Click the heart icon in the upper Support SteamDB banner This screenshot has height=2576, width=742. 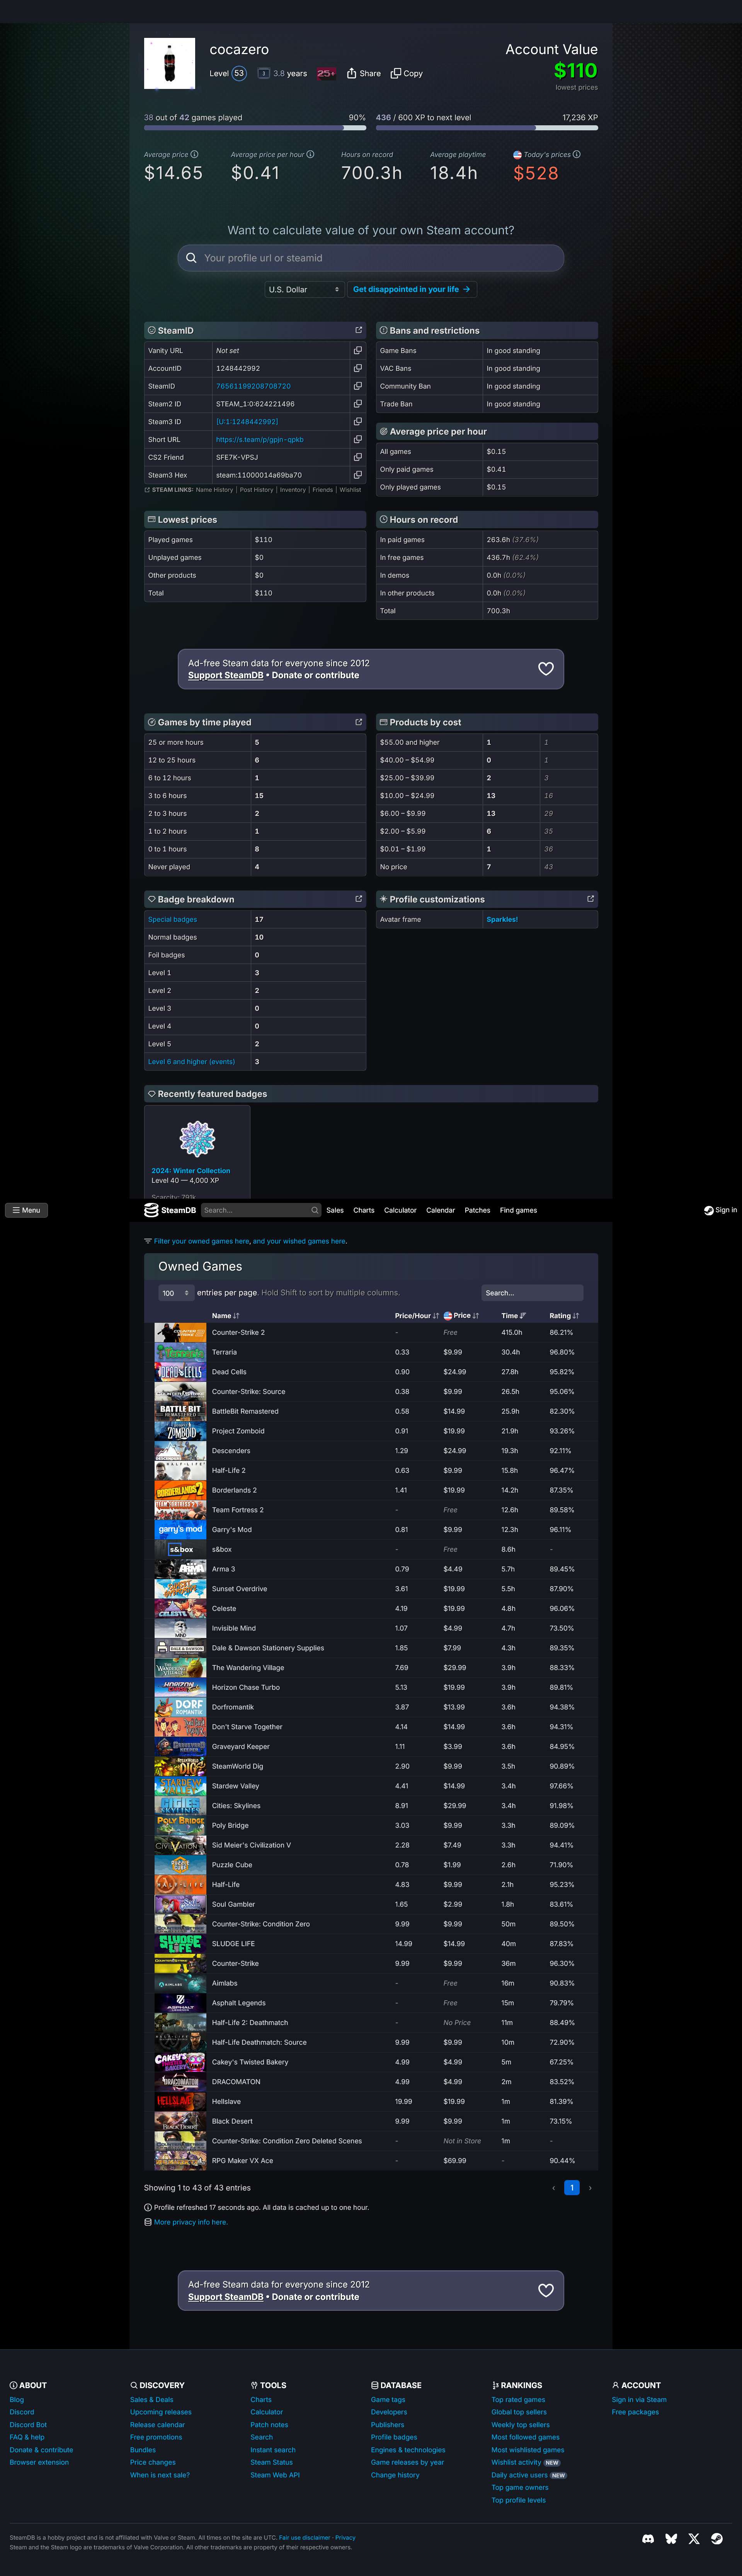click(546, 669)
